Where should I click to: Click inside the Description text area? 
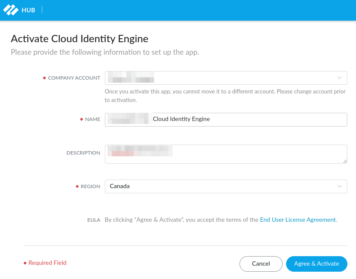226,154
